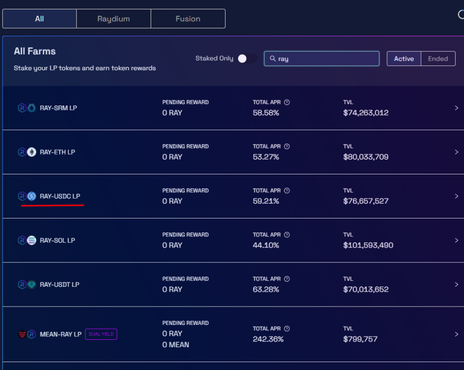Click the All Farms heading
Image resolution: width=464 pixels, height=370 pixels.
(35, 52)
